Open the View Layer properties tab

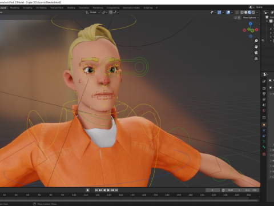264,100
